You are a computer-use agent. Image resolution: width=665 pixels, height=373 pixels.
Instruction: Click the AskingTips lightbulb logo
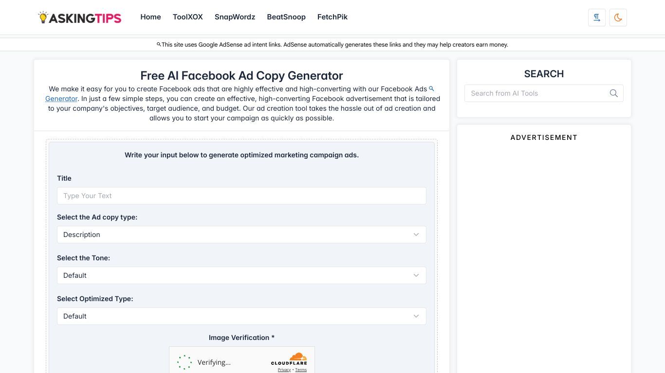point(80,17)
